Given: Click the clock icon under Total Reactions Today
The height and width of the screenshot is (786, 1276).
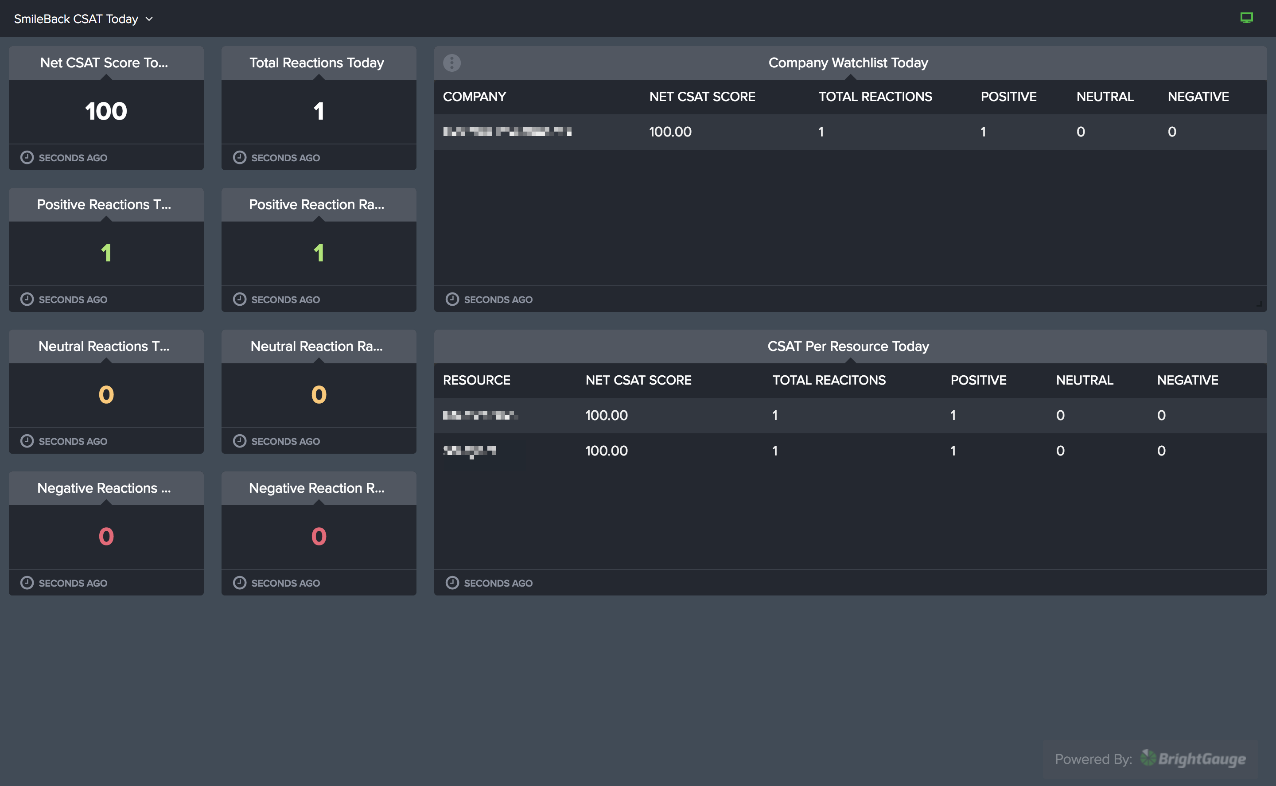Looking at the screenshot, I should [240, 158].
